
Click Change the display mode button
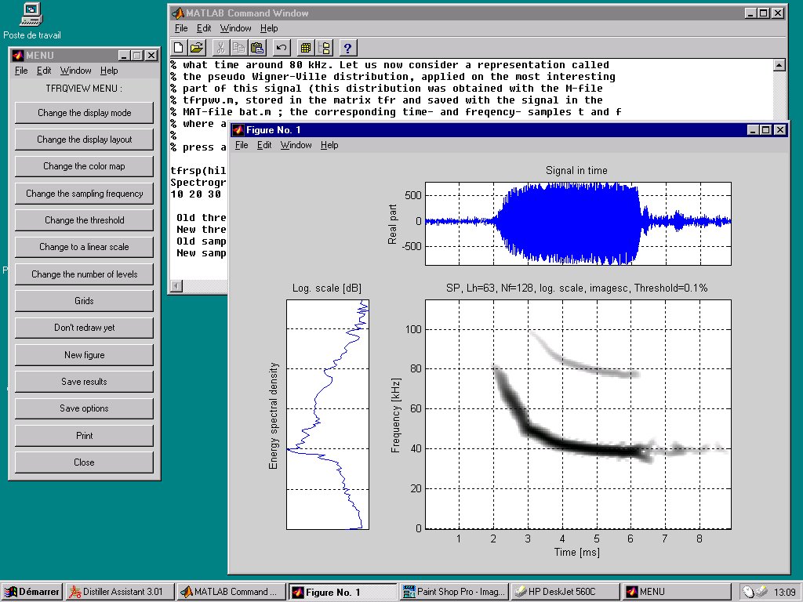pos(84,113)
